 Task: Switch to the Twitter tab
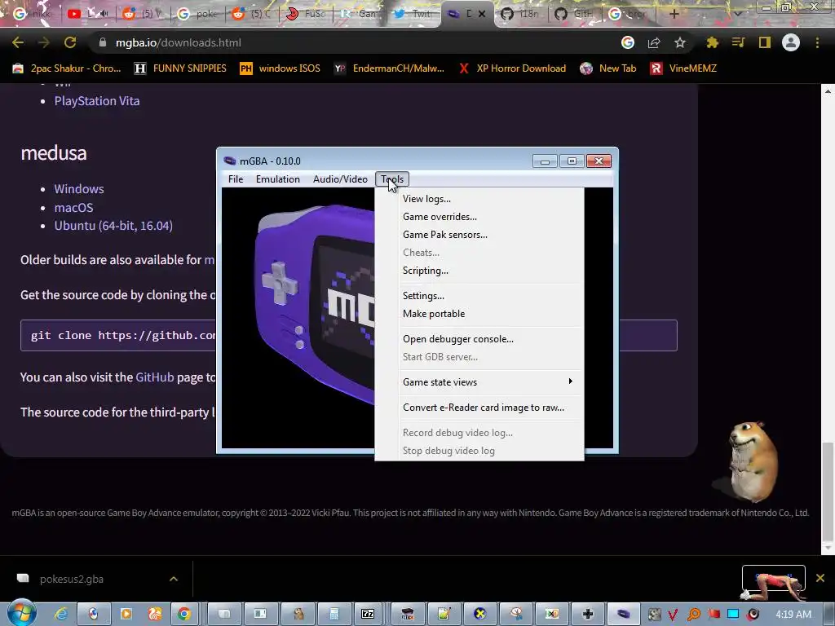pos(413,14)
